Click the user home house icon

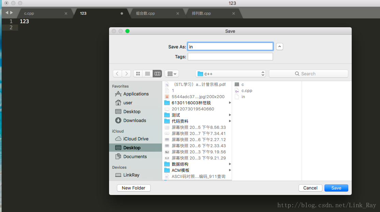pos(118,103)
